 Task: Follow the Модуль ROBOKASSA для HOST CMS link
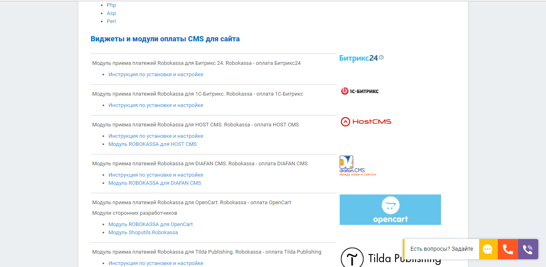152,144
